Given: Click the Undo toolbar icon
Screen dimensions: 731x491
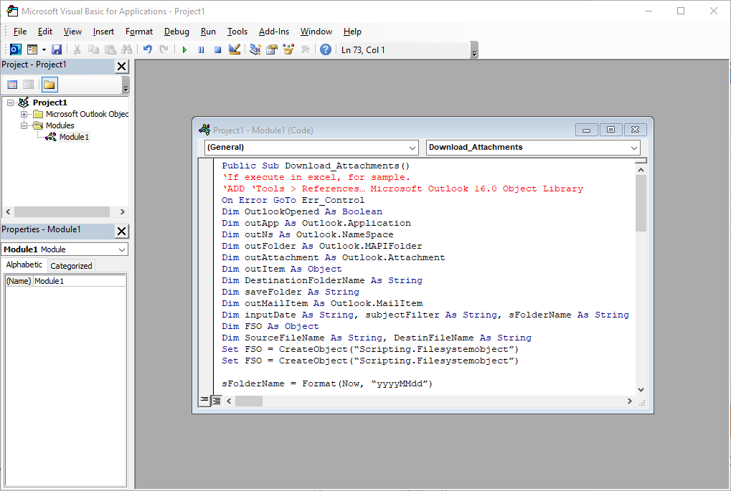Looking at the screenshot, I should click(x=148, y=49).
